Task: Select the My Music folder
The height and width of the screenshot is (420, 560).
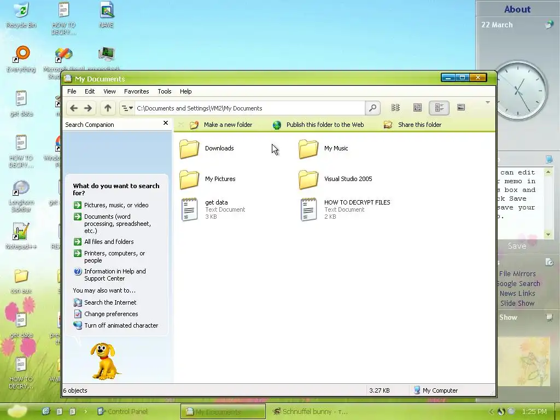Action: [323, 149]
